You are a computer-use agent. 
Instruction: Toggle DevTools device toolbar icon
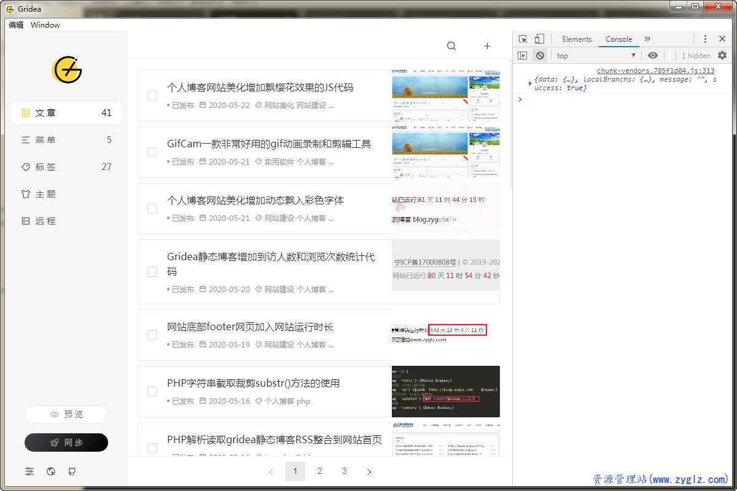(539, 39)
